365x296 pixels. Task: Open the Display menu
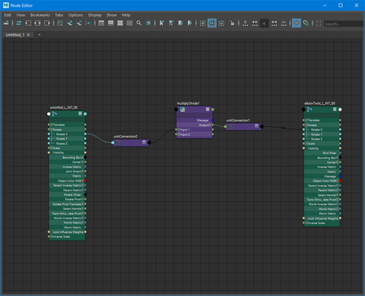click(x=95, y=15)
